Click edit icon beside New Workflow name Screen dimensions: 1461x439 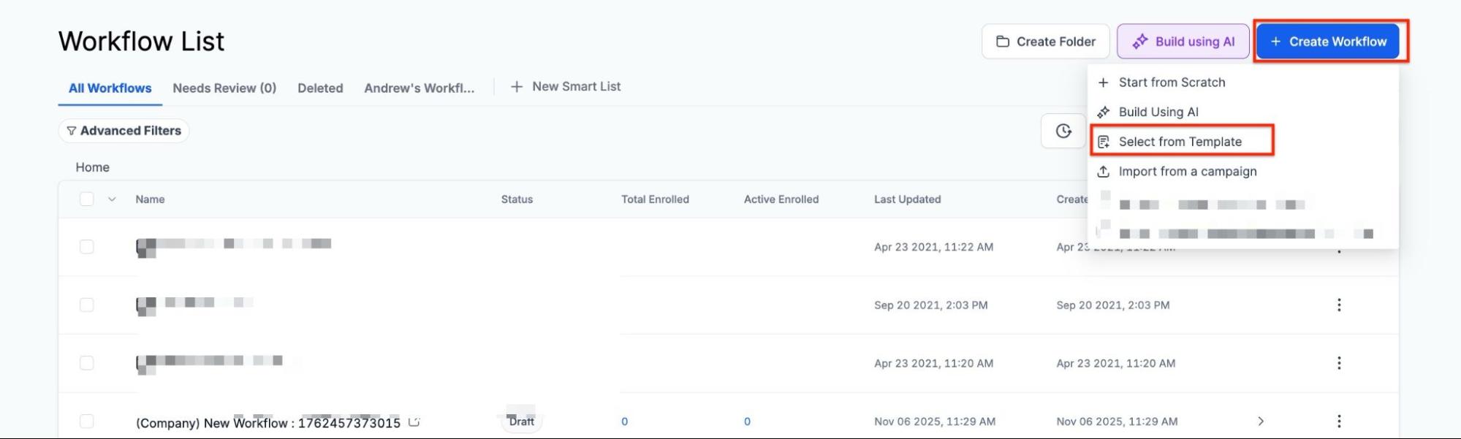(x=414, y=422)
